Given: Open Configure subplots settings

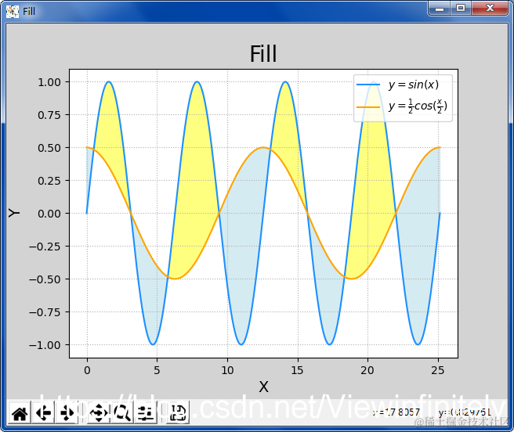Looking at the screenshot, I should [146, 413].
